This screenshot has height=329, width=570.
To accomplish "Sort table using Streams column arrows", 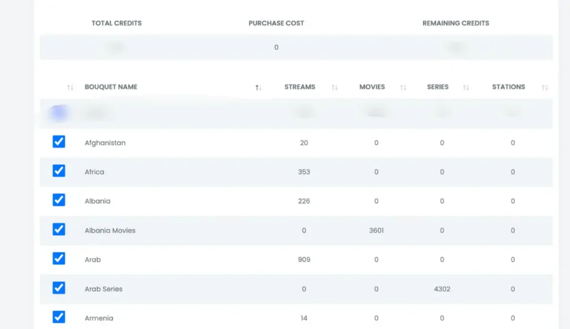I will 335,87.
